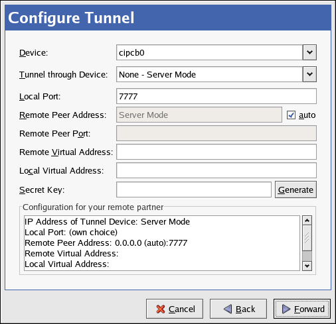Click the scrollbar down arrow
Viewport: 336px width, 324px height.
(x=307, y=266)
